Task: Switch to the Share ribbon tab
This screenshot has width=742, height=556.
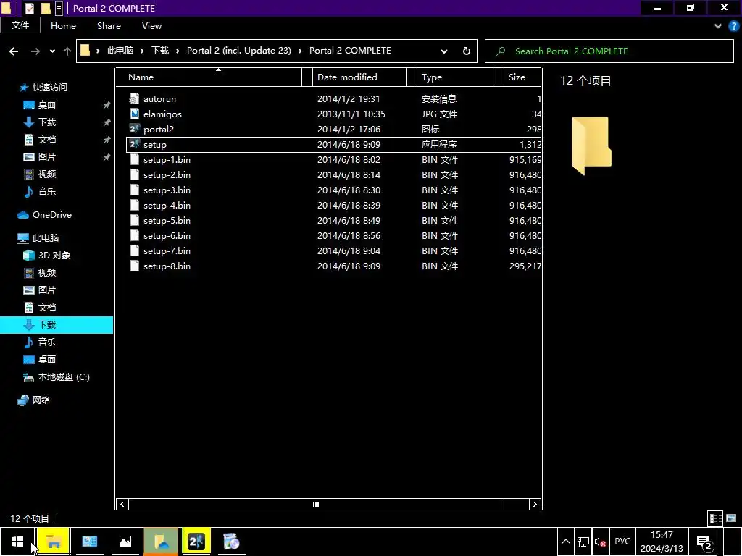Action: [109, 26]
